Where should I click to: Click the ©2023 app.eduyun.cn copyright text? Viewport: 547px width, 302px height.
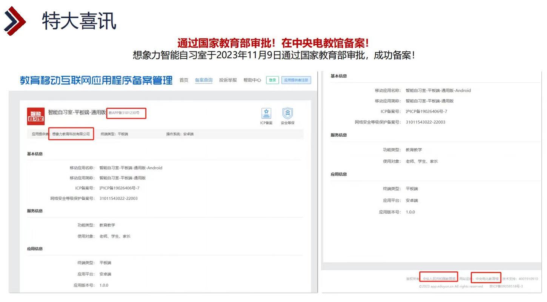451,287
